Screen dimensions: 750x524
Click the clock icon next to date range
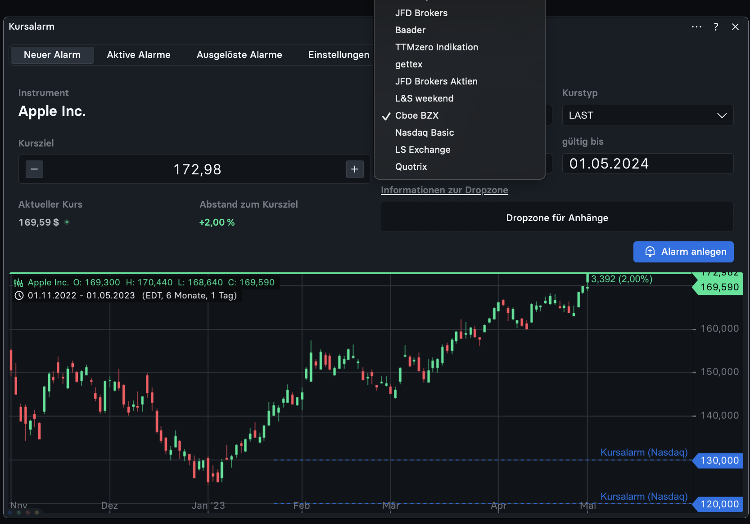19,296
